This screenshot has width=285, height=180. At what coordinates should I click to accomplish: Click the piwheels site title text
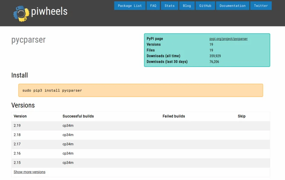coord(49,12)
